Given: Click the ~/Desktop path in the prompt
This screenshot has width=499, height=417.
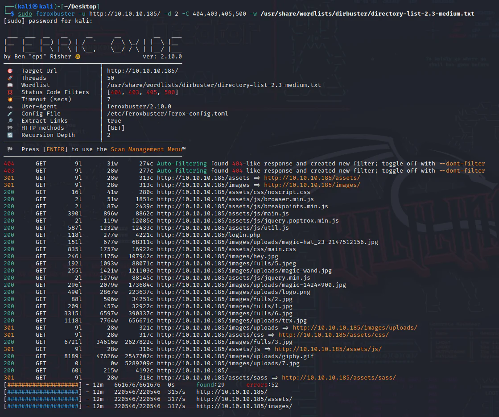Looking at the screenshot, I should [x=81, y=6].
